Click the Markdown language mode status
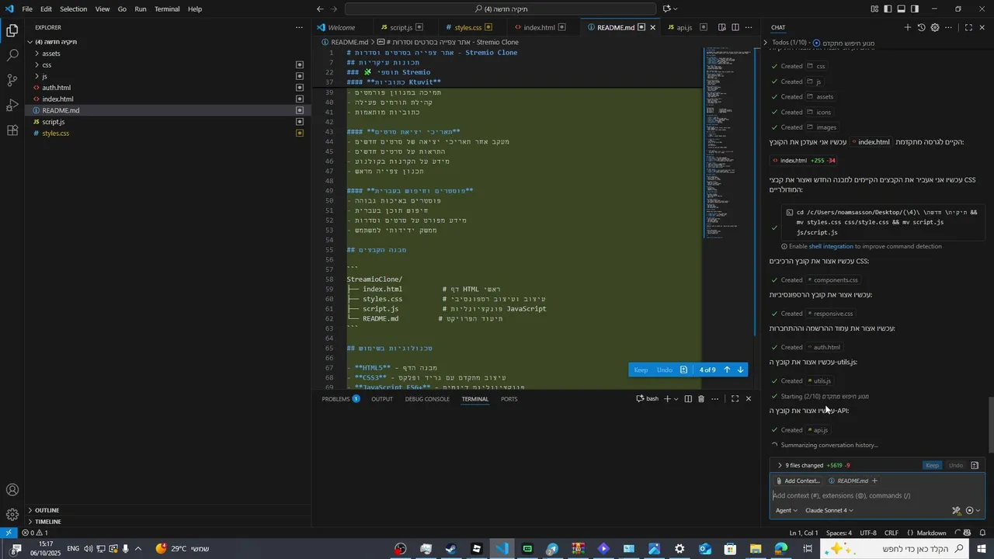Image resolution: width=994 pixels, height=559 pixels. click(x=931, y=533)
